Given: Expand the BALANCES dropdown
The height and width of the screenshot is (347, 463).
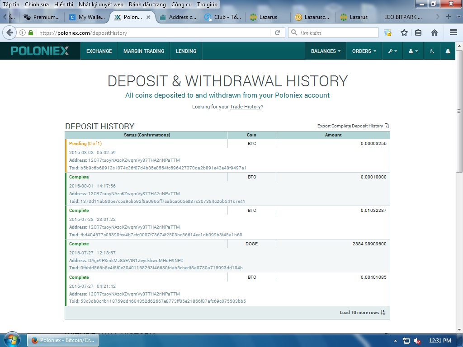Looking at the screenshot, I should (x=326, y=51).
